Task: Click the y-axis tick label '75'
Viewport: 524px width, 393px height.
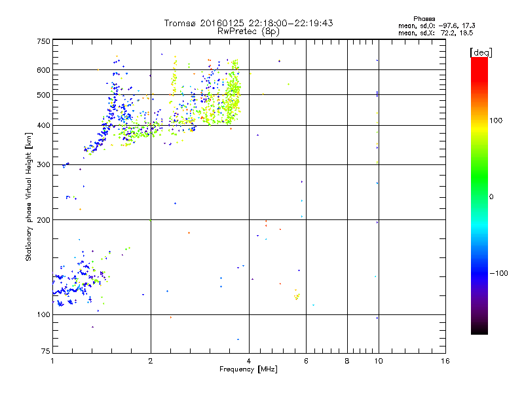Action: [46, 351]
